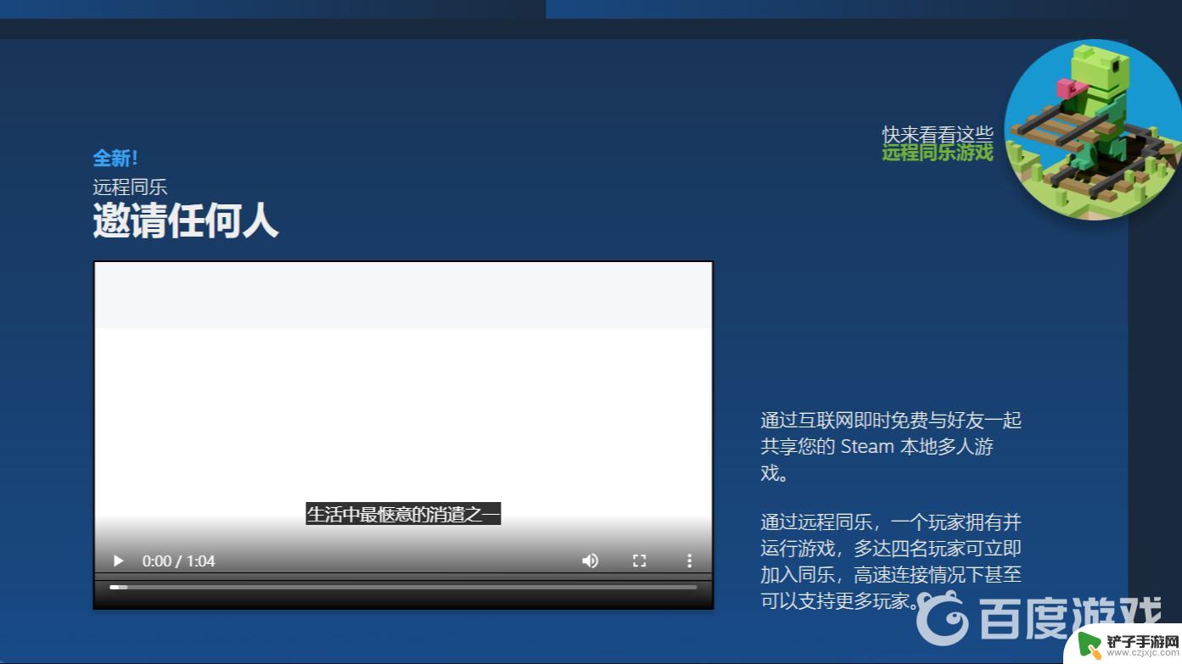Play the Remote Play Together video
The height and width of the screenshot is (664, 1182).
(x=119, y=561)
